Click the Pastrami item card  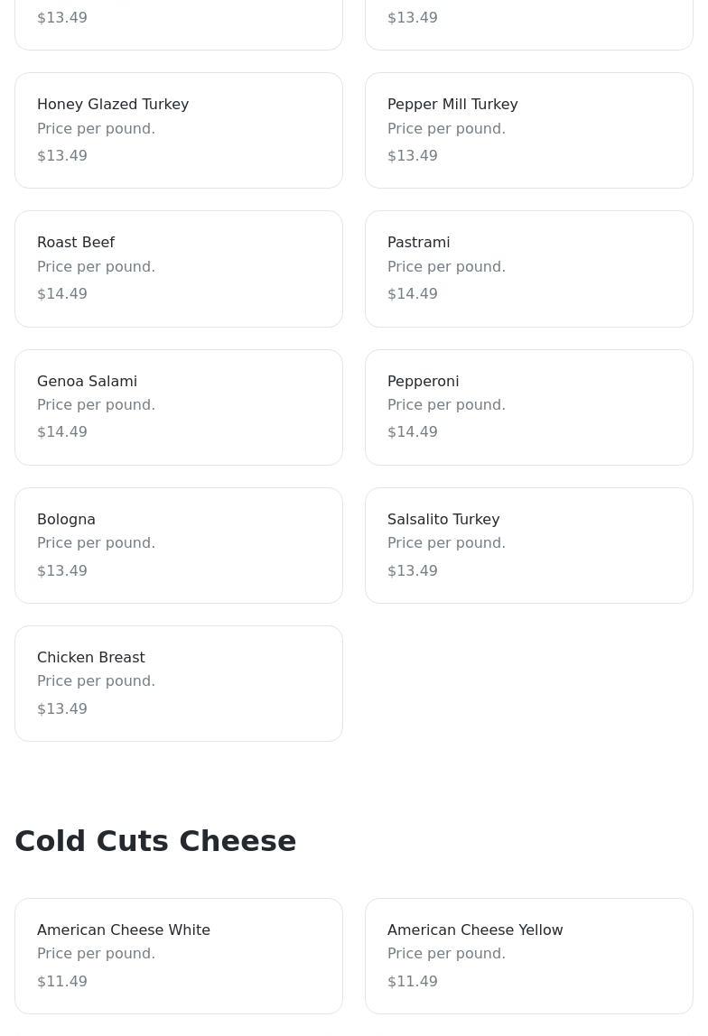tap(528, 268)
